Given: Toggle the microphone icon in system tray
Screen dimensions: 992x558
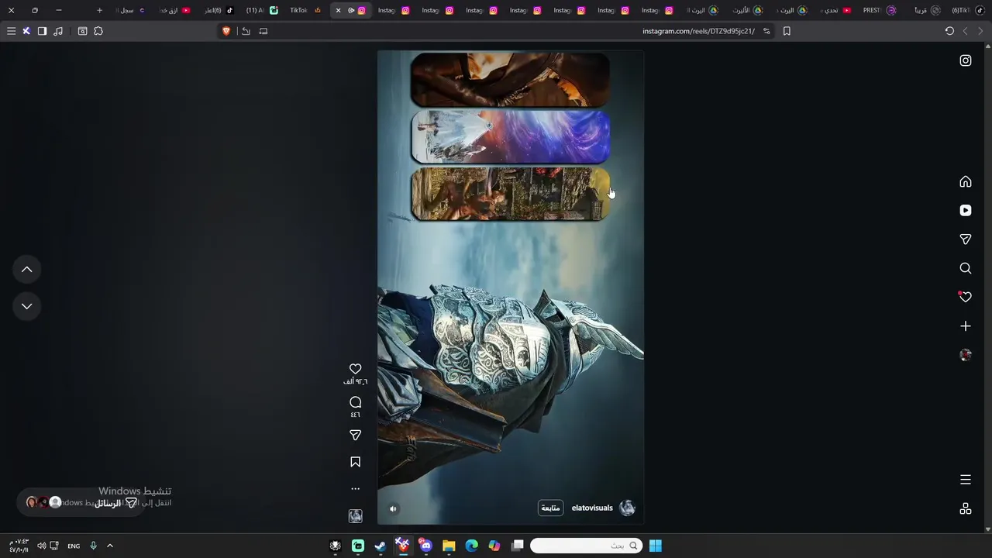Looking at the screenshot, I should click(x=93, y=546).
